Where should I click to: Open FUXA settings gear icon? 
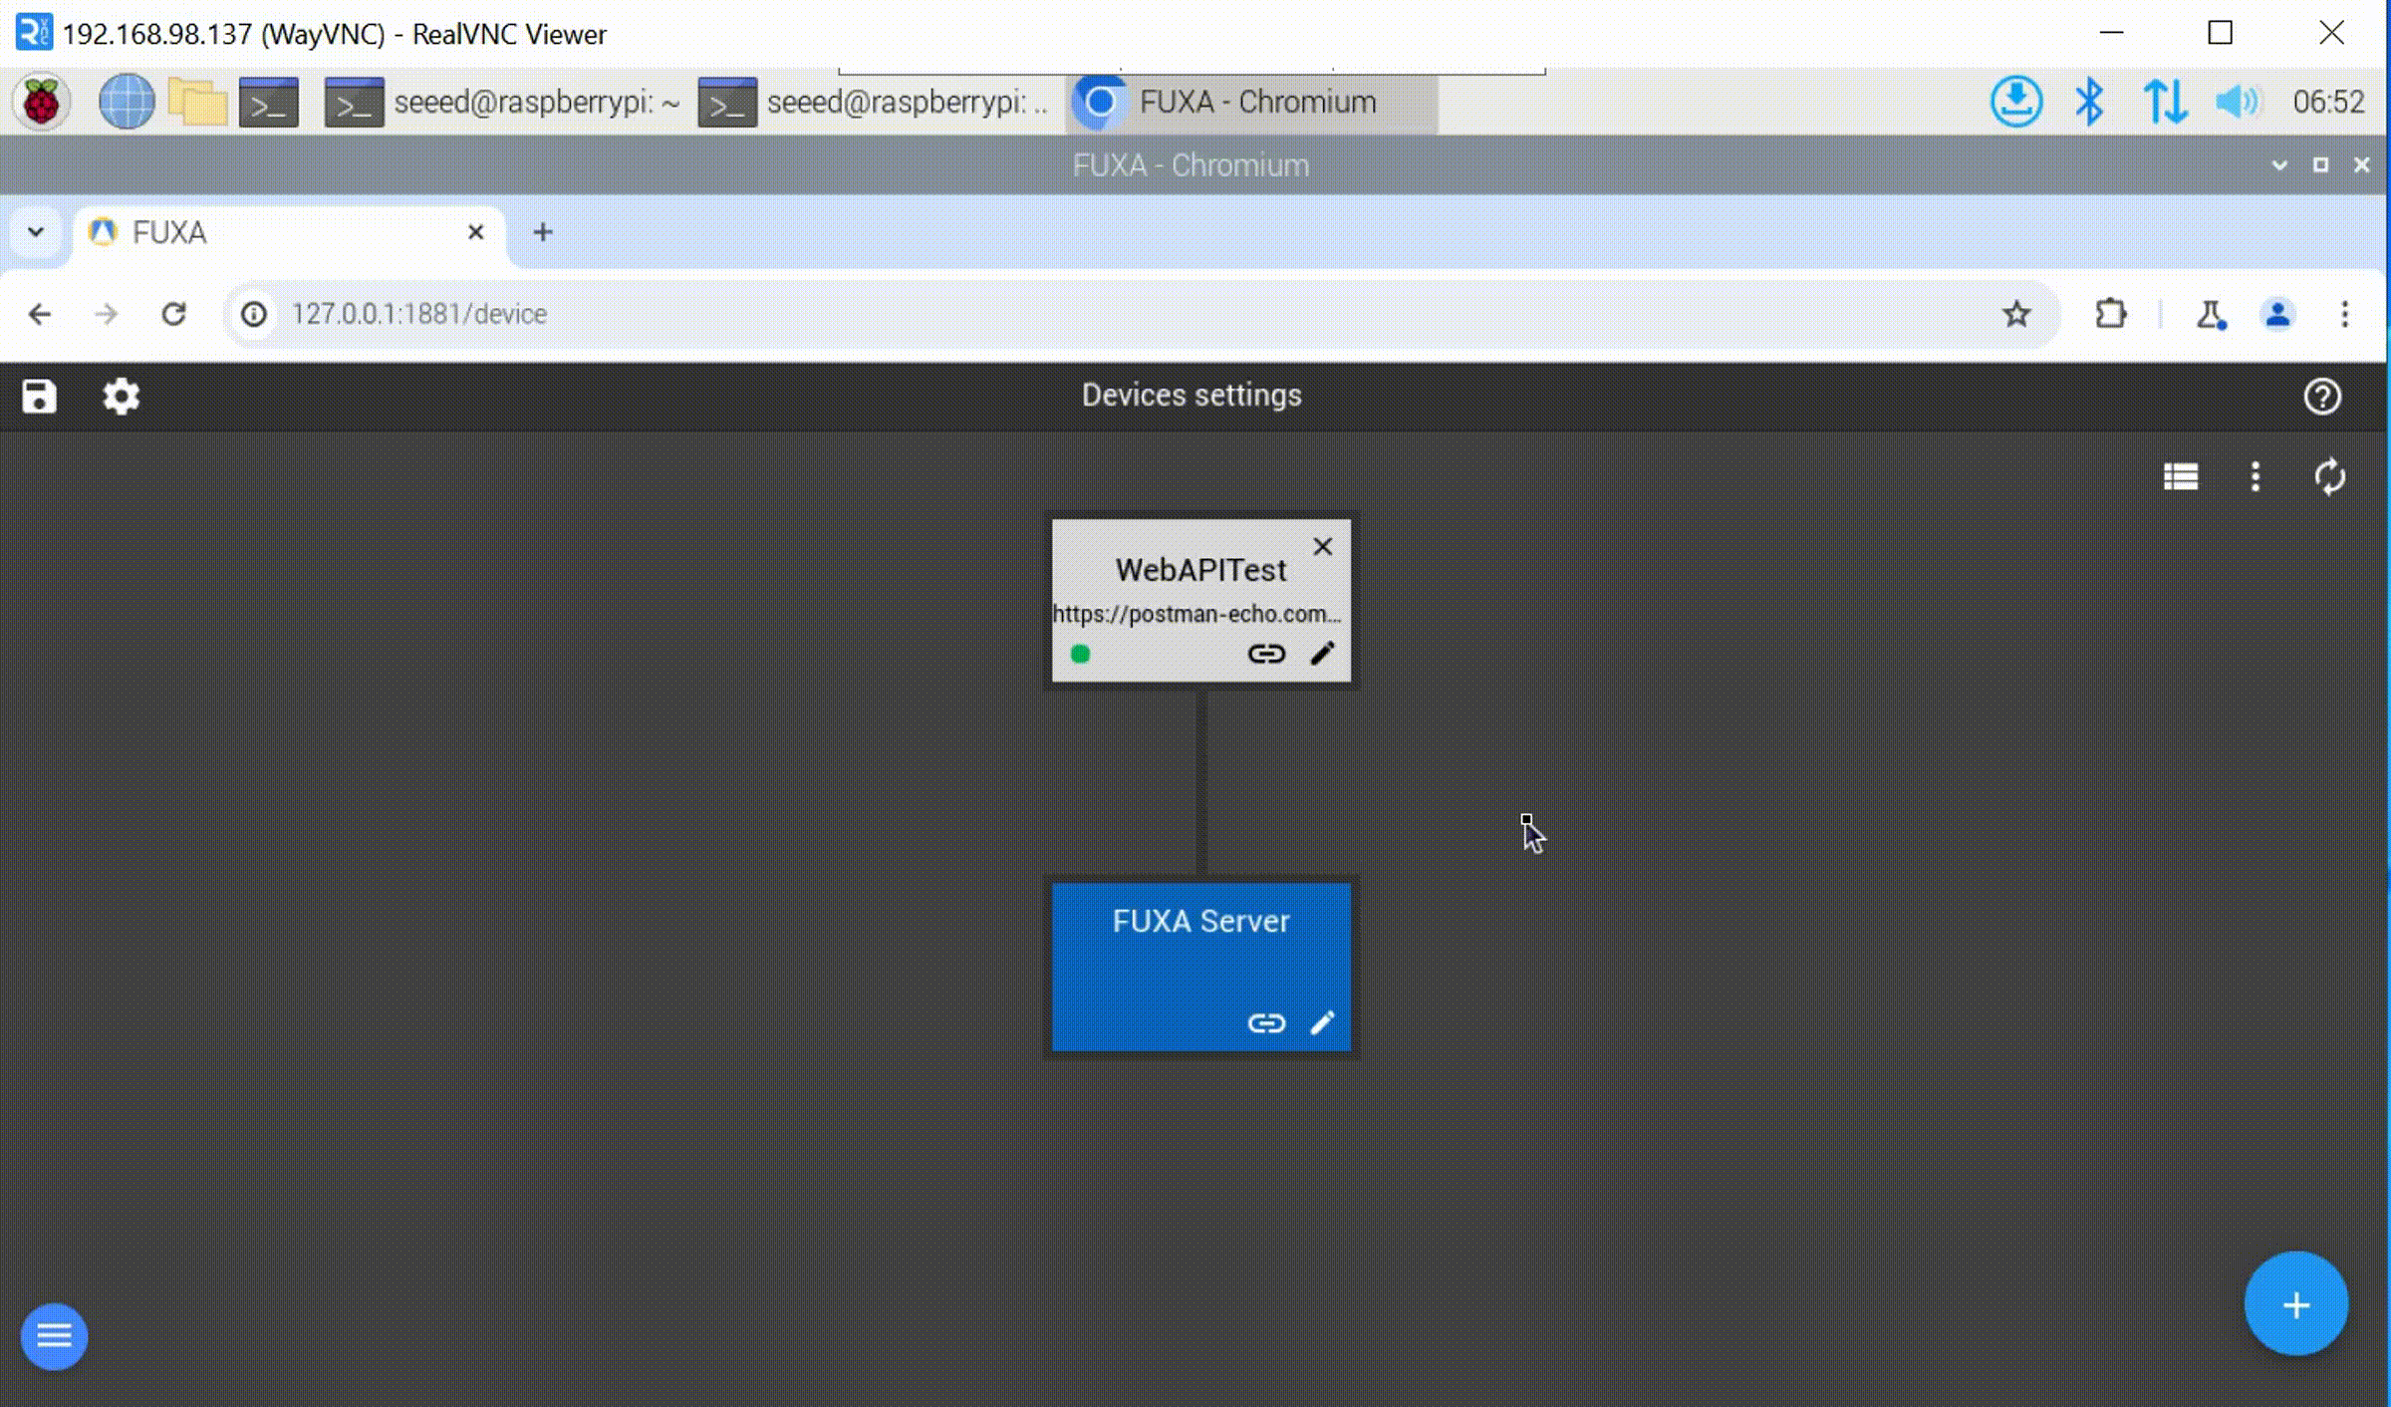[x=122, y=396]
